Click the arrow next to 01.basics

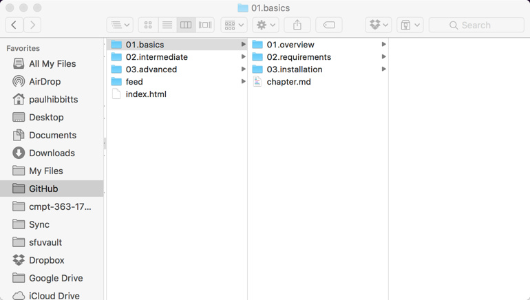[243, 44]
